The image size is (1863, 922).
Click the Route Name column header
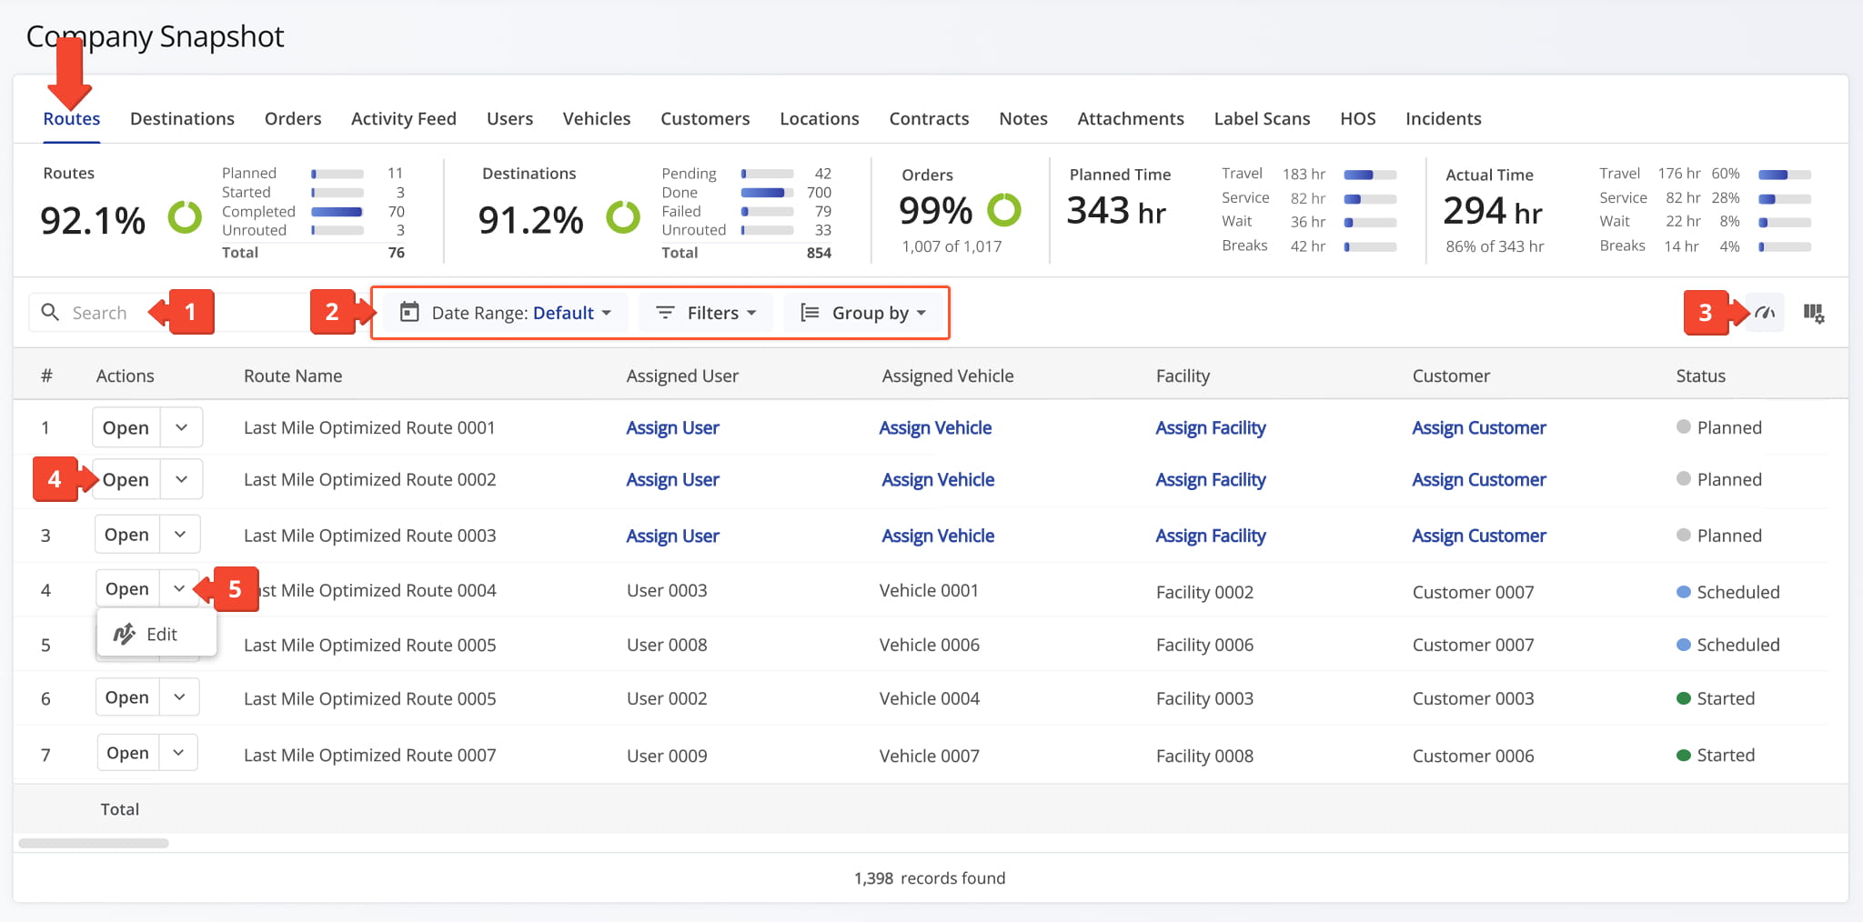[293, 376]
